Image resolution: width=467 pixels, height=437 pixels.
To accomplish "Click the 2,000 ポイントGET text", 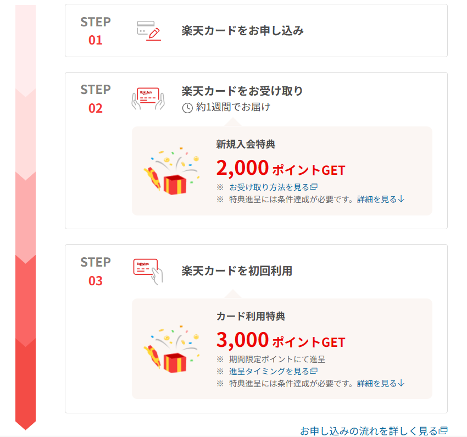I will [x=281, y=168].
